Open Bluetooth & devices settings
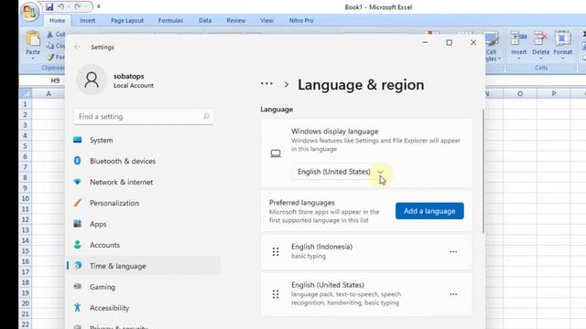The width and height of the screenshot is (586, 329). (144, 161)
